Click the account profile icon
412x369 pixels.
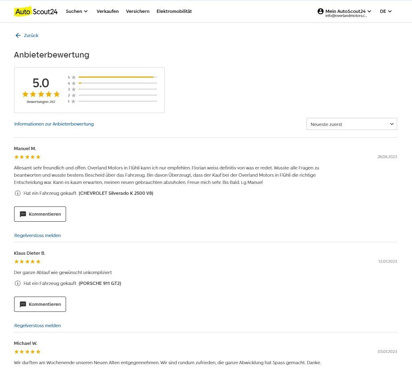[x=320, y=11]
